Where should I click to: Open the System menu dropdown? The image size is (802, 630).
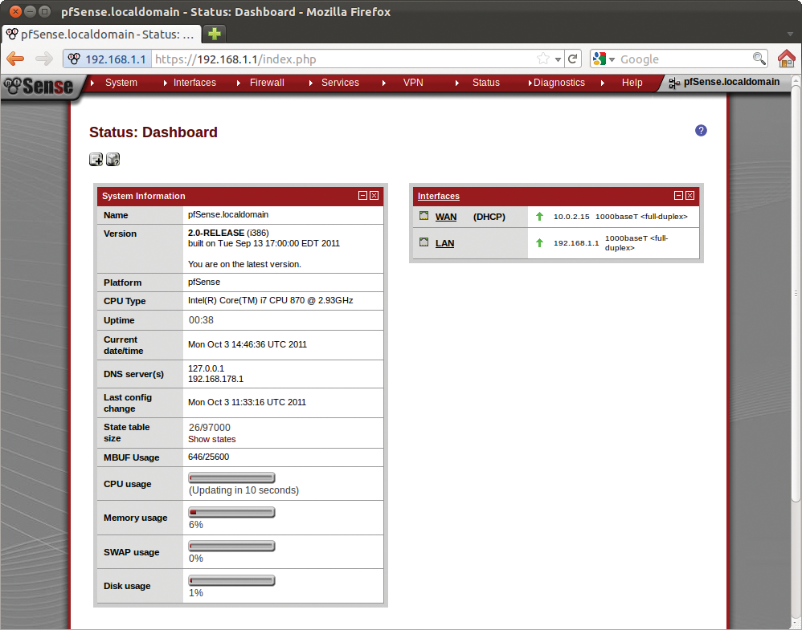coord(121,83)
